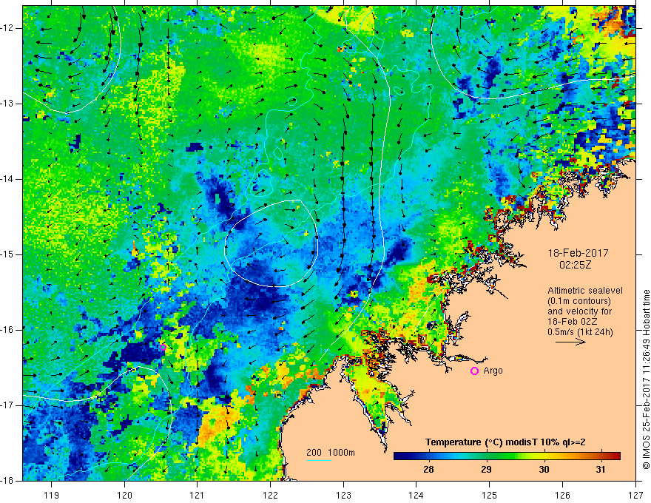Screen dimensions: 651x503
Task: Click the '18-Feb 02Z' legend text
Action: (x=572, y=322)
